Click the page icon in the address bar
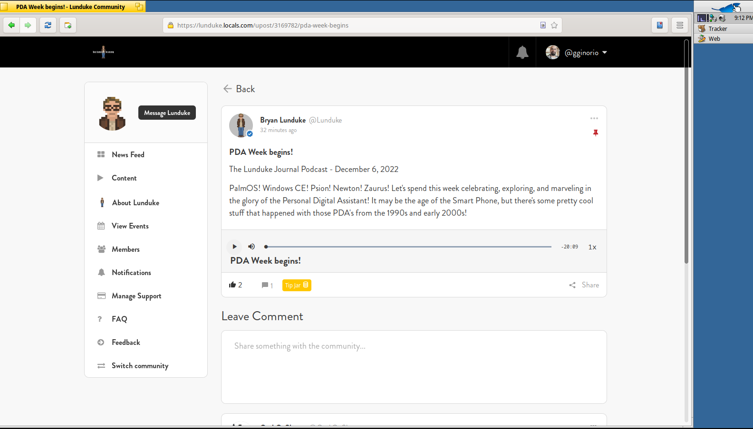753x429 pixels. click(x=543, y=25)
